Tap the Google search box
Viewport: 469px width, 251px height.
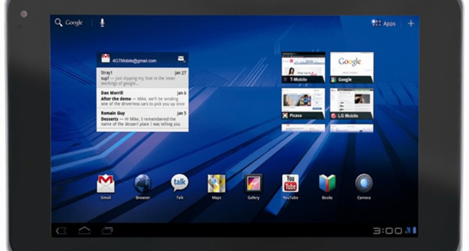point(69,23)
